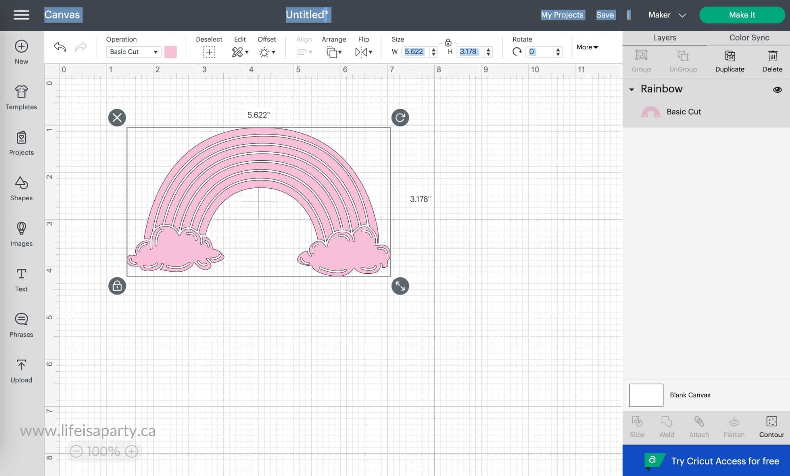Click the More options dropdown
This screenshot has width=790, height=476.
pyautogui.click(x=587, y=47)
